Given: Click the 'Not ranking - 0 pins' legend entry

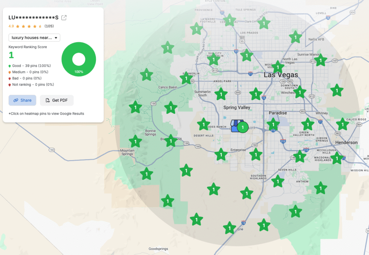Looking at the screenshot, I should click(31, 85).
